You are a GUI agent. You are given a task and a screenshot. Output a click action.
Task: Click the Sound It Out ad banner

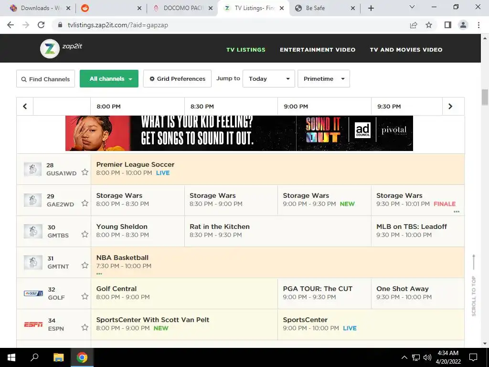tap(239, 133)
